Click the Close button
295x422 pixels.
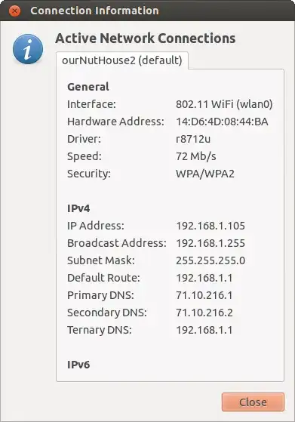(253, 402)
